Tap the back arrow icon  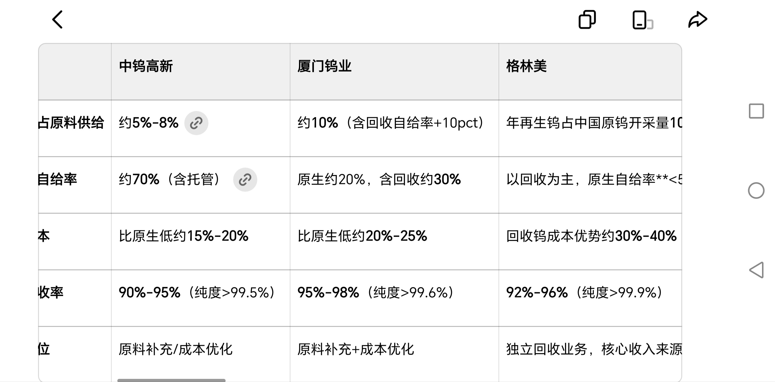(x=58, y=19)
